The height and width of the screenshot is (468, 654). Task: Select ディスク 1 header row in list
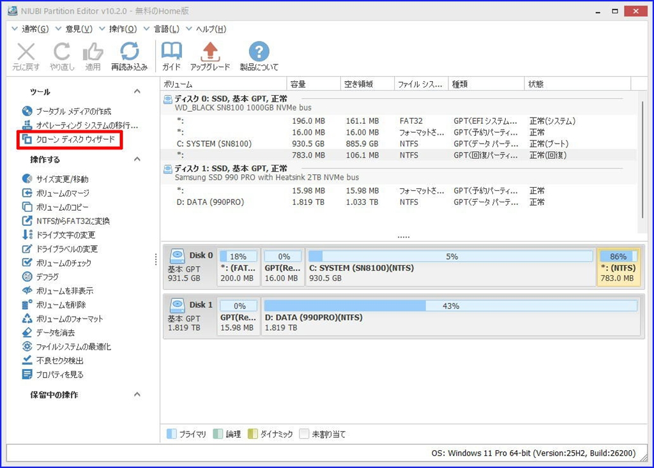click(x=399, y=172)
